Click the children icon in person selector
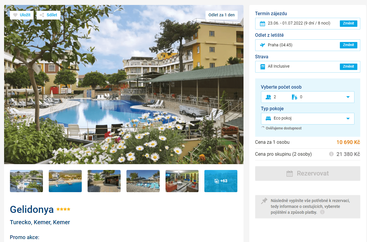 coord(294,97)
